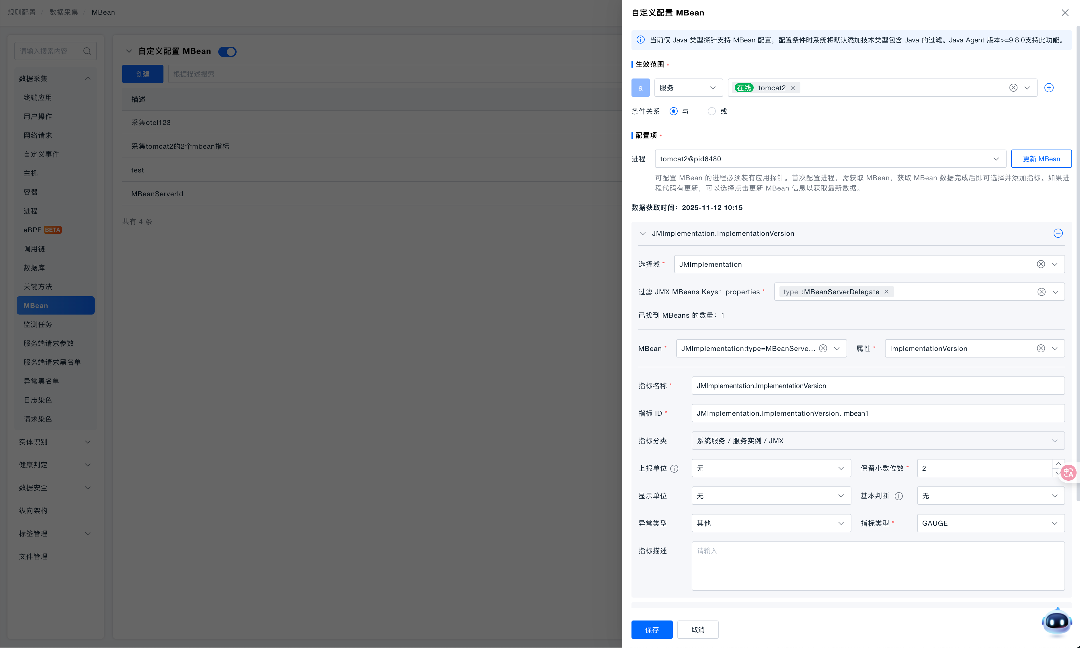The height and width of the screenshot is (648, 1080).
Task: Remove the JMImplementation.ImplementationVersion metric with minus icon
Action: (x=1058, y=233)
